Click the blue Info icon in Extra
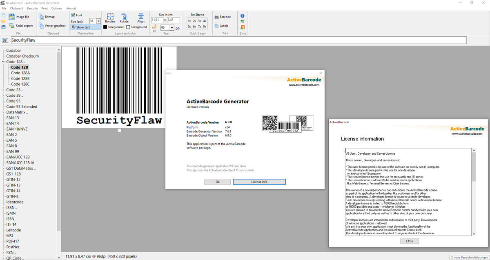Viewport: 490px width, 260px height. click(243, 16)
